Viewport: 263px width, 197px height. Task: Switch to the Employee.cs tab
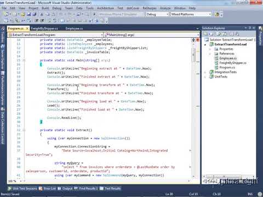pyautogui.click(x=74, y=28)
